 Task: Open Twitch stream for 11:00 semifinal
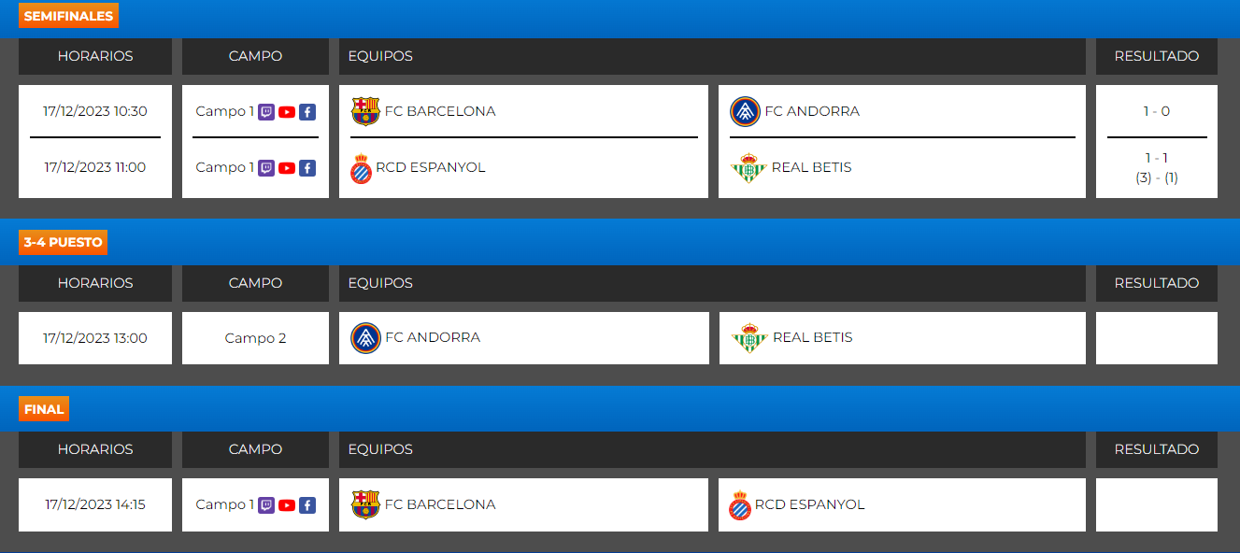266,168
